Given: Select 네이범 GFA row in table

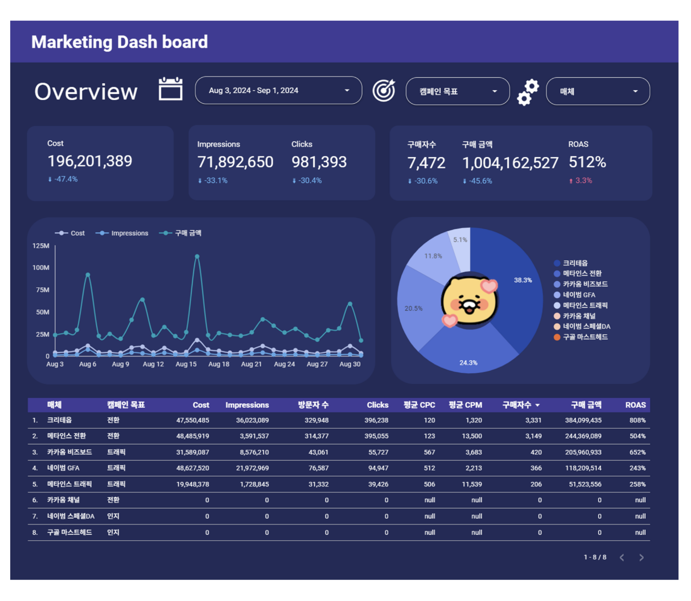Looking at the screenshot, I should point(339,468).
